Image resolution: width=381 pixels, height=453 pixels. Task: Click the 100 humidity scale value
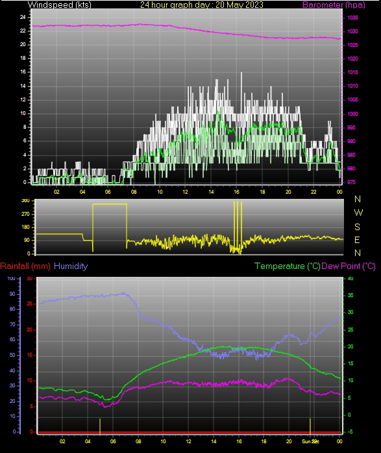coord(11,279)
